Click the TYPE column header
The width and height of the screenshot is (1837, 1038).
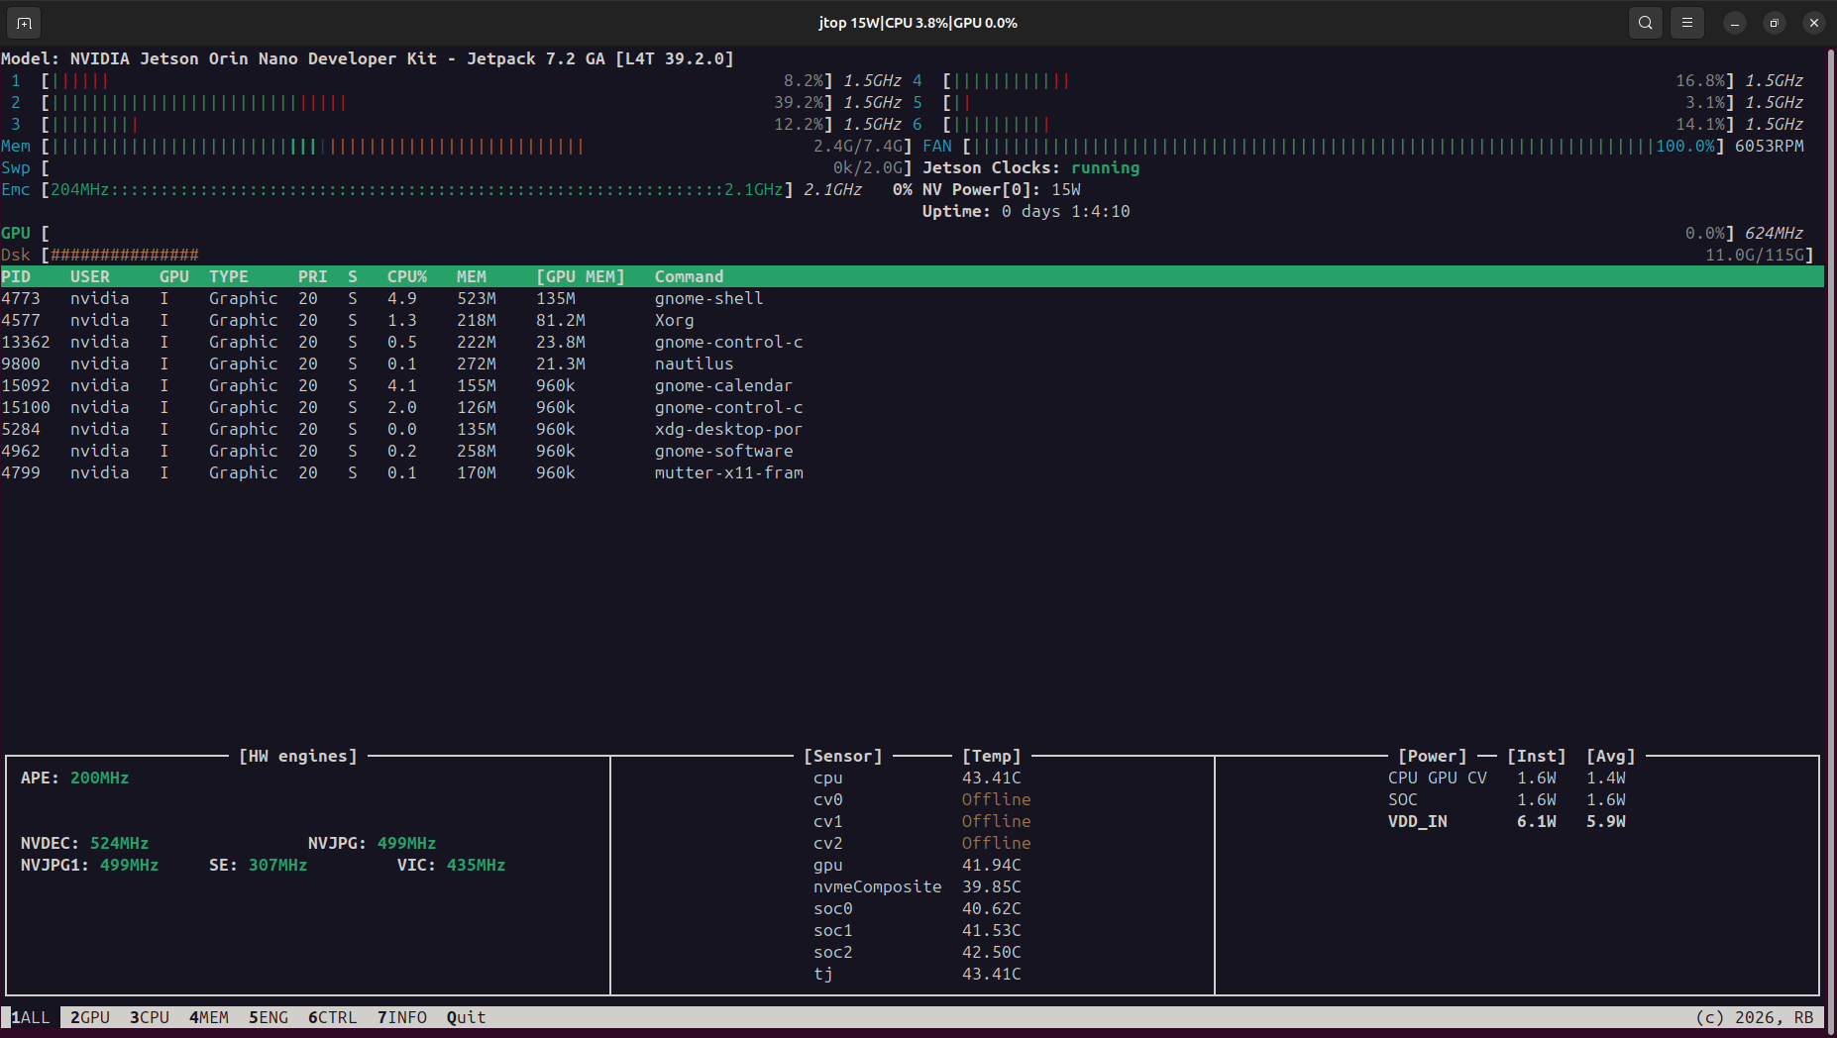pos(229,276)
